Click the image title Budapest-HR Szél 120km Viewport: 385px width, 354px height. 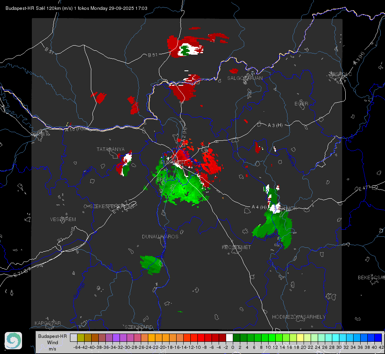33,8
